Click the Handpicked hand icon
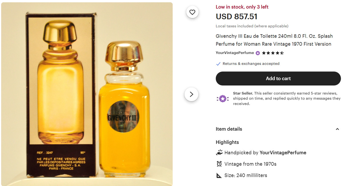The image size is (343, 186). pyautogui.click(x=219, y=153)
